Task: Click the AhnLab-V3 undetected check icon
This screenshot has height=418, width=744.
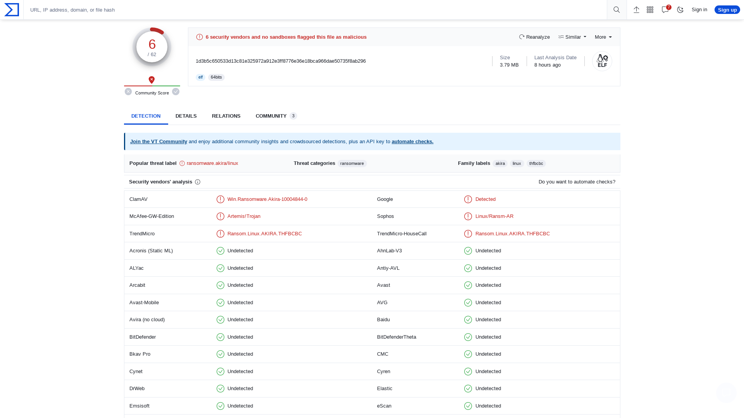Action: [x=468, y=251]
